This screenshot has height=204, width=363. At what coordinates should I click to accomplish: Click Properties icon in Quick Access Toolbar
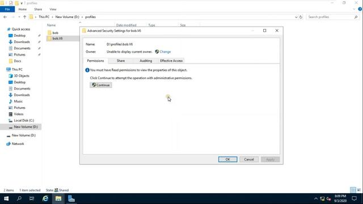pyautogui.click(x=11, y=3)
